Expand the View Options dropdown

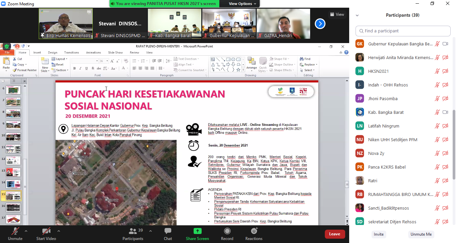[243, 4]
